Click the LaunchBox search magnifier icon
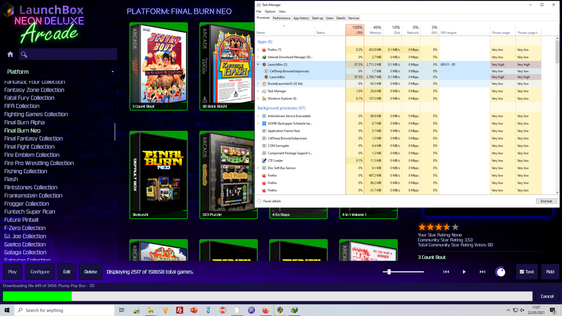 (24, 55)
